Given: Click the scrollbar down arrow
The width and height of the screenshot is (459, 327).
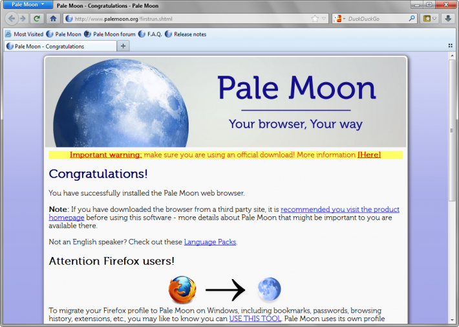Looking at the screenshot, I should (x=452, y=320).
